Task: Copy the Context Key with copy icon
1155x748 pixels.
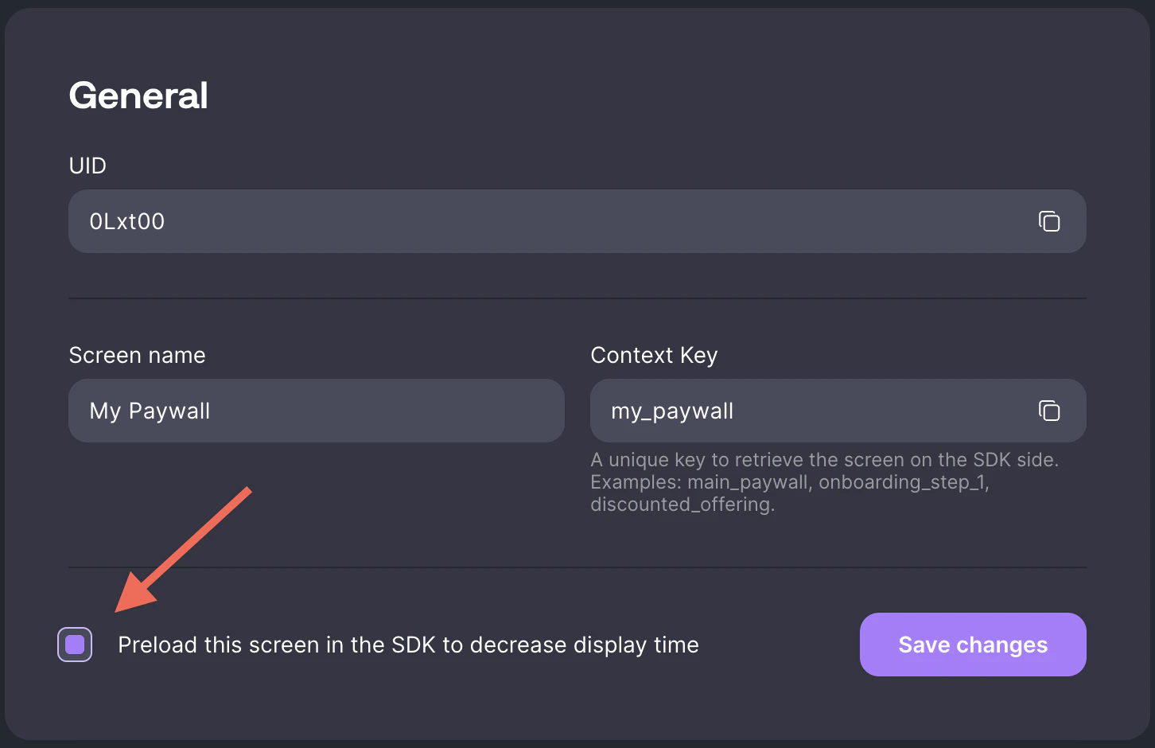Action: 1049,411
